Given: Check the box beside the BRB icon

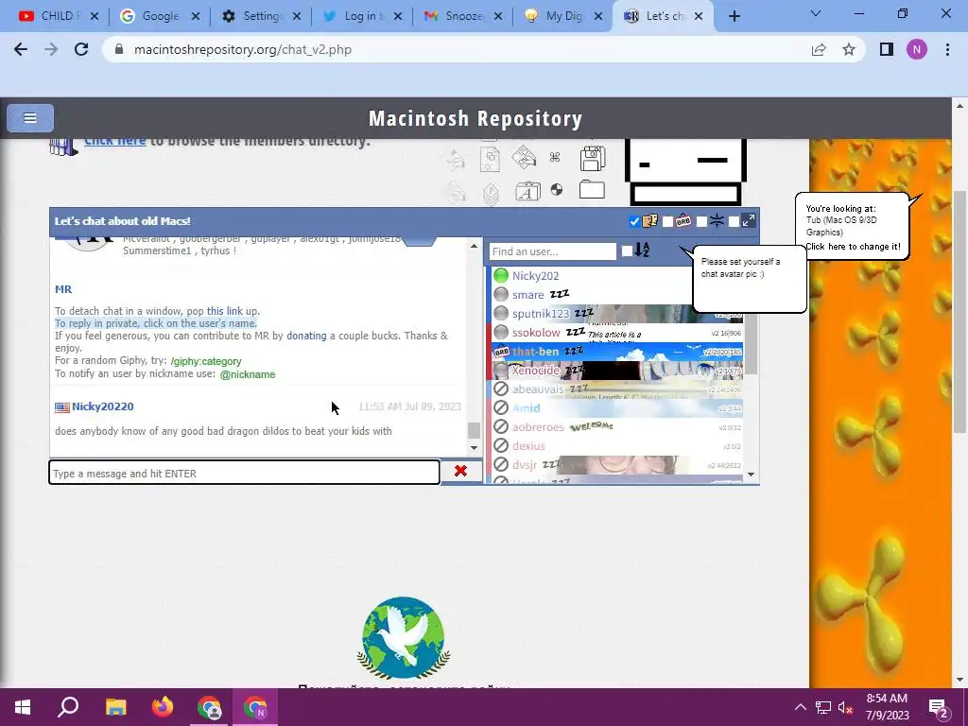Looking at the screenshot, I should tap(667, 221).
